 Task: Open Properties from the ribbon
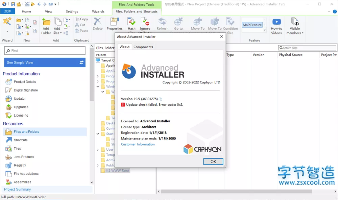pyautogui.click(x=115, y=24)
